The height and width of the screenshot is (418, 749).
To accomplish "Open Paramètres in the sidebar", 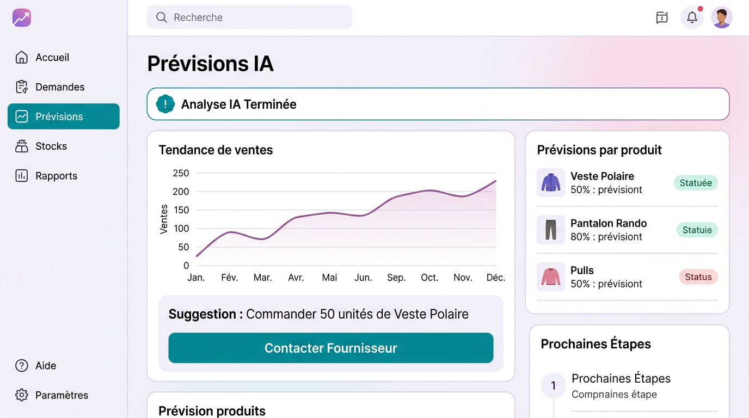I will (x=64, y=395).
